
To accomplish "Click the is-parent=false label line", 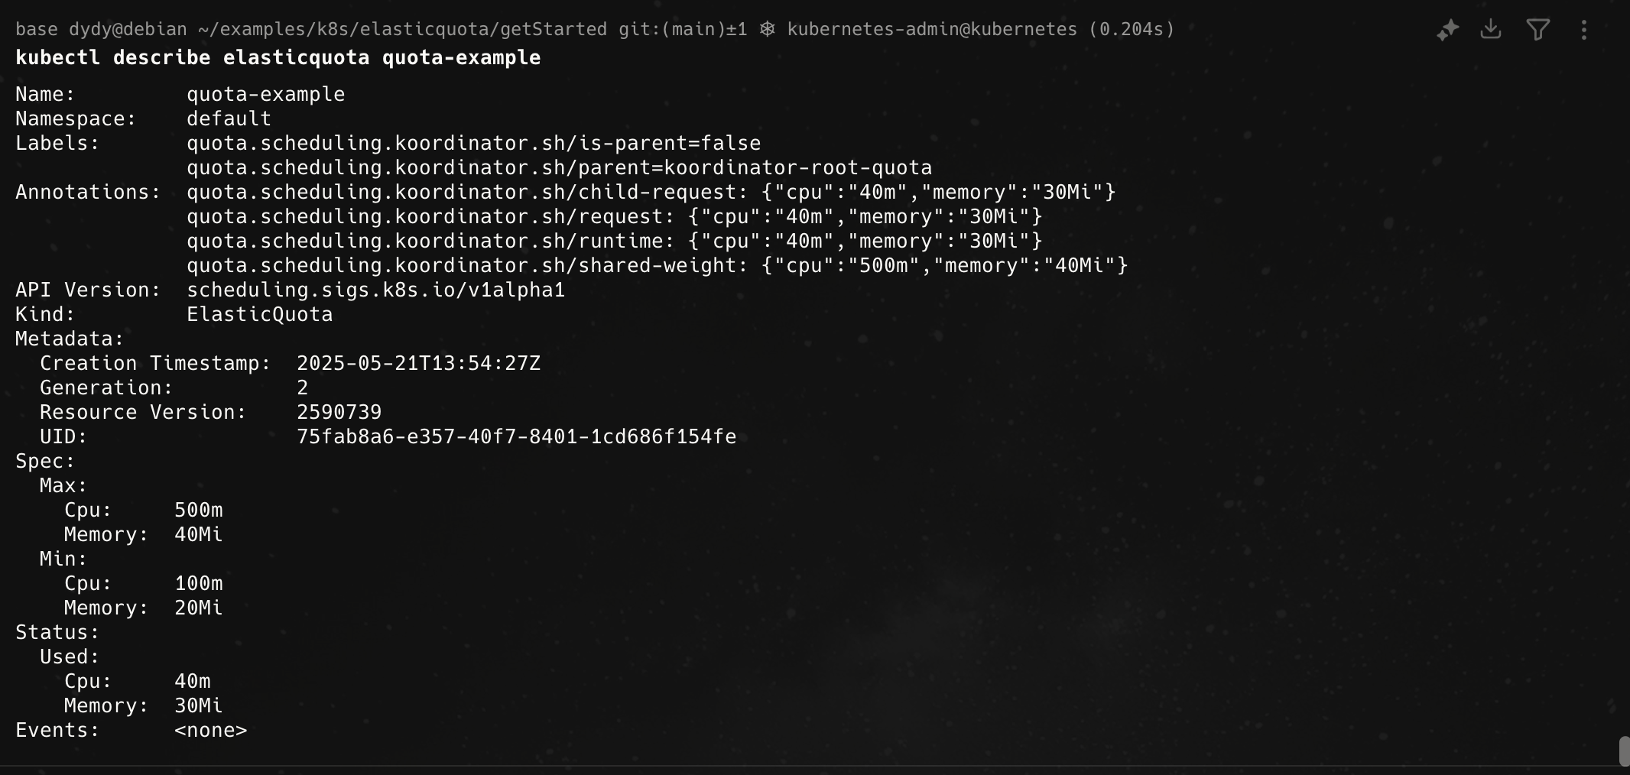I will tap(473, 143).
